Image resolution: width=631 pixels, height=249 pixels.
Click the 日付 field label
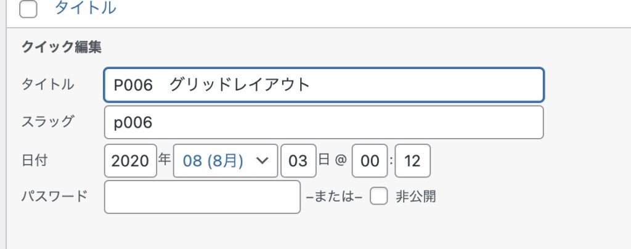coord(35,160)
